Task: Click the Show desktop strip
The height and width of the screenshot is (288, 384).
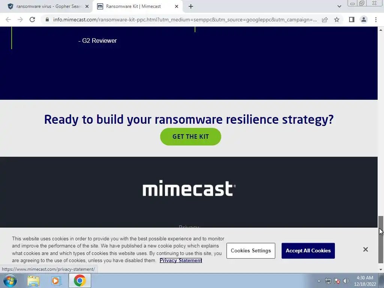Action: (381, 280)
